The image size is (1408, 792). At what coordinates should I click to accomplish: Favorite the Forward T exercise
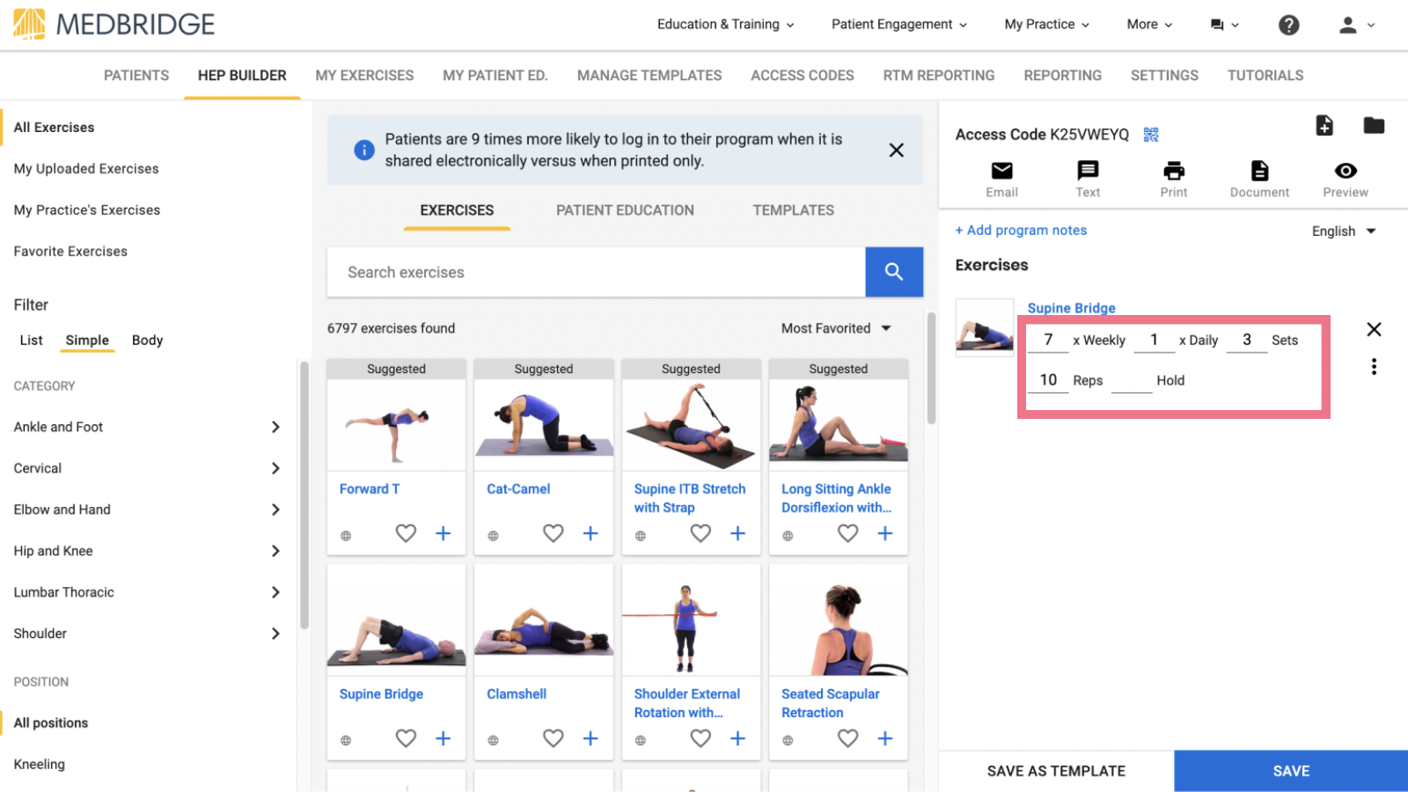[406, 533]
